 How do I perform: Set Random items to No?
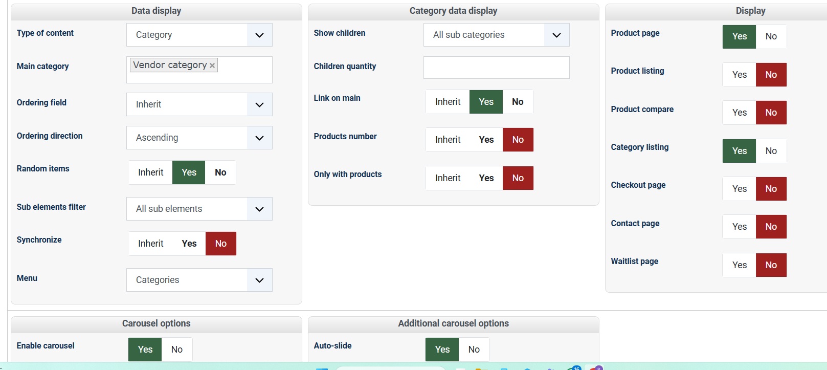220,172
